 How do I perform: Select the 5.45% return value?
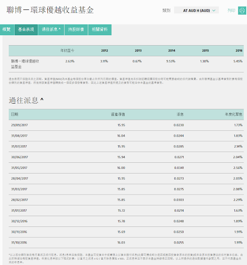238,61
